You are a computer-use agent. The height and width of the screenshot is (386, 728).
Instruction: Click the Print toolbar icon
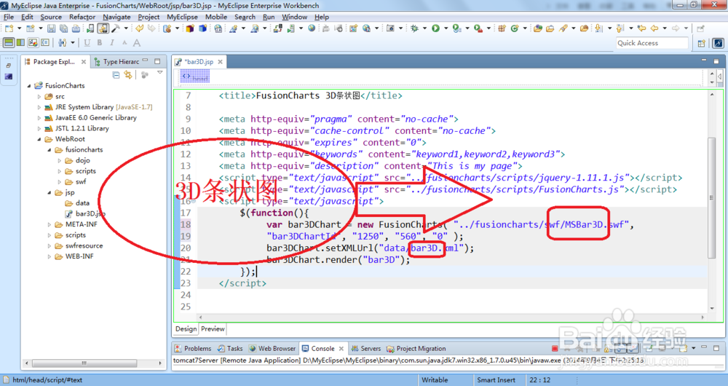(76, 28)
